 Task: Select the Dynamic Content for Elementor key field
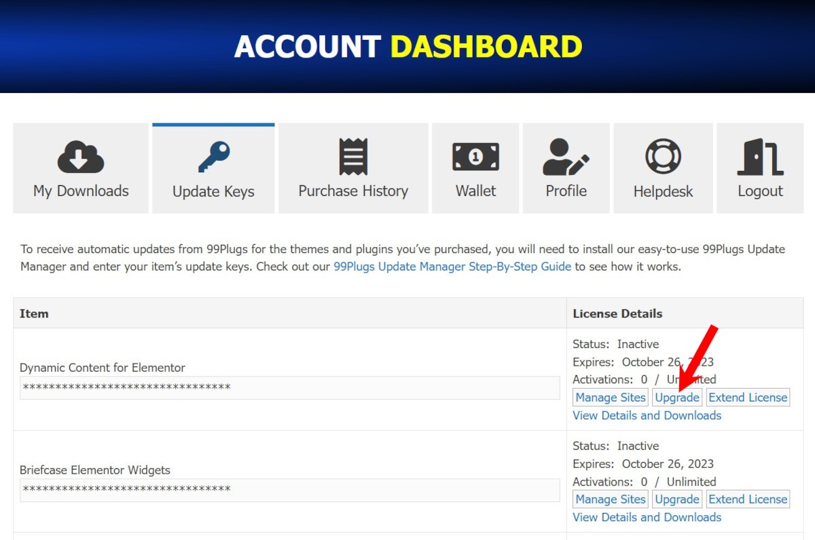[289, 388]
